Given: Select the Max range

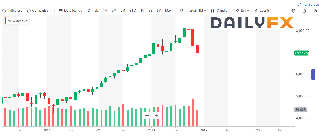Looking at the screenshot, I should [x=168, y=11].
